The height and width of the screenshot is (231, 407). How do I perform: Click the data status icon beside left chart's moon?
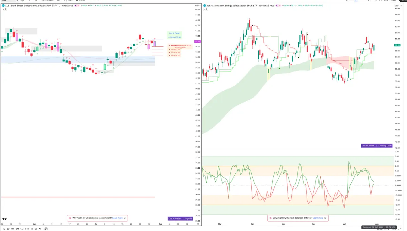point(79,6)
